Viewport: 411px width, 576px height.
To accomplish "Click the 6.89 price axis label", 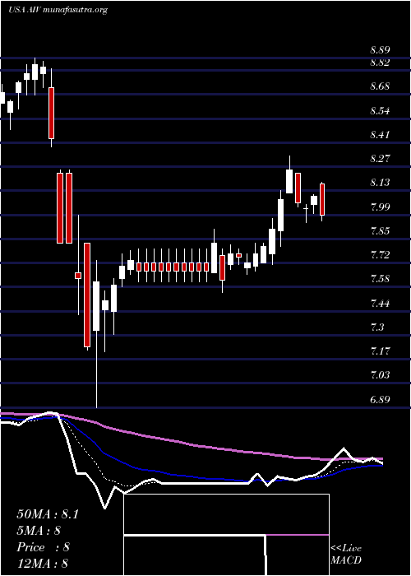I will (380, 399).
